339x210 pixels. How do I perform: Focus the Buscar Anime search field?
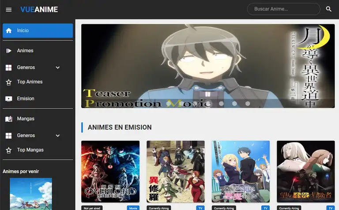[x=284, y=9]
